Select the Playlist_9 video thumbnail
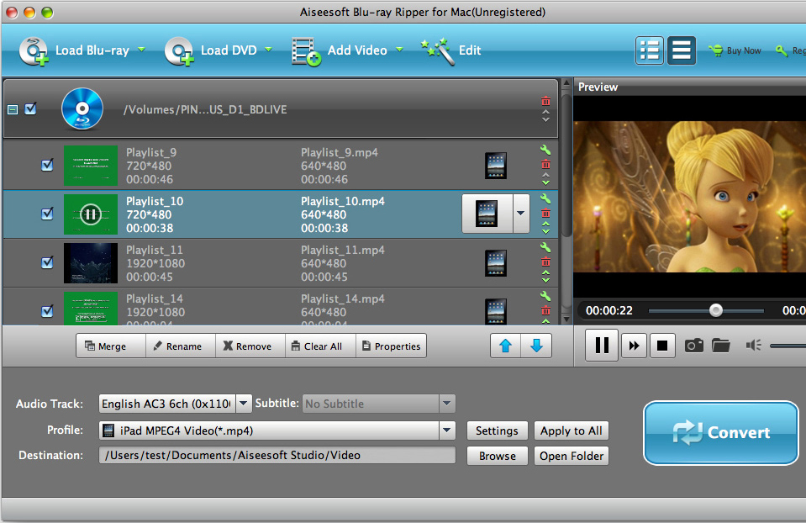This screenshot has height=523, width=806. point(91,165)
